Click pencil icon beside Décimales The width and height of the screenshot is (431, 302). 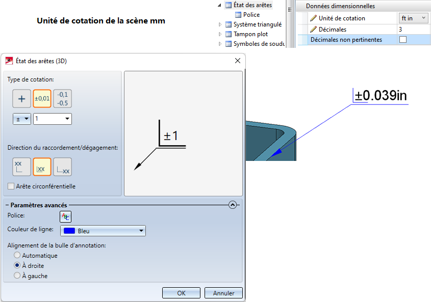click(x=313, y=29)
